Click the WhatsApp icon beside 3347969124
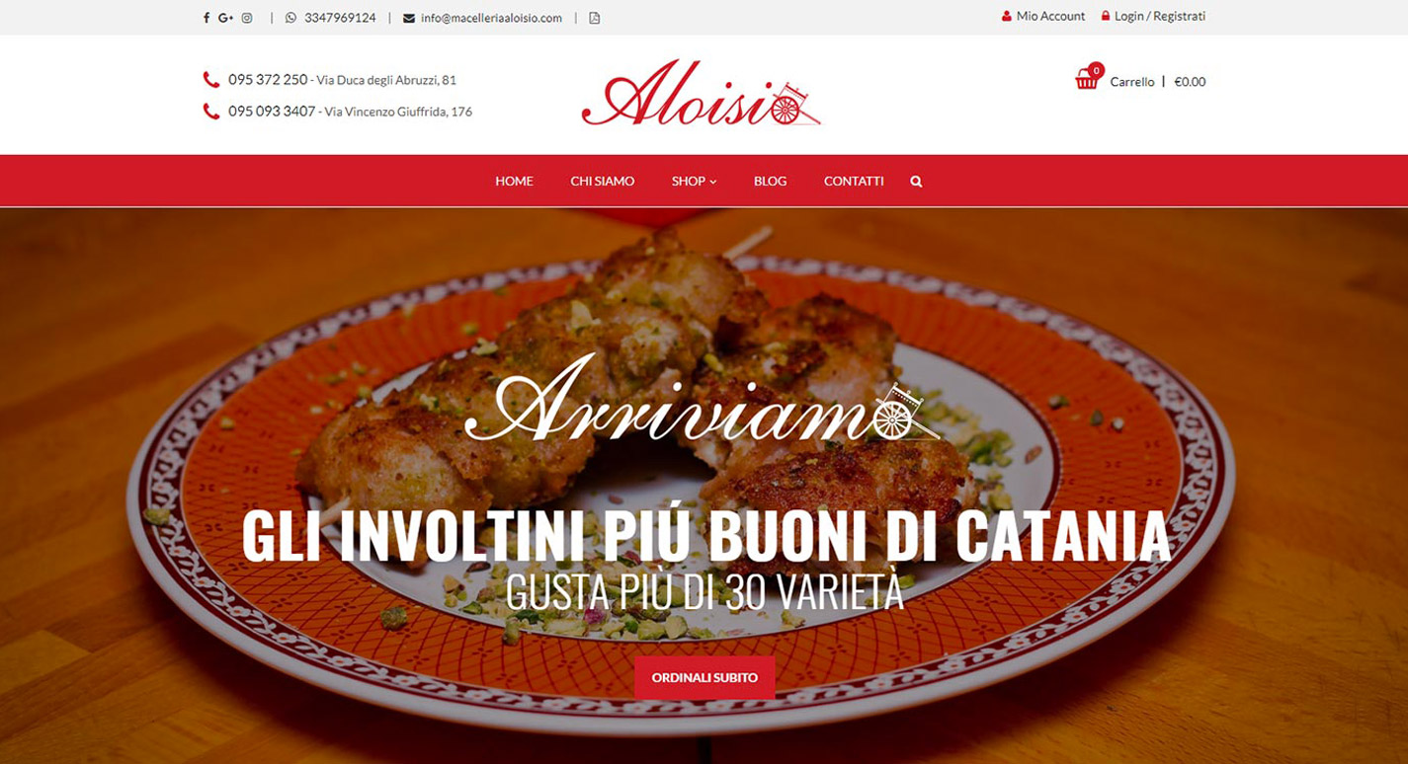Screen dimensions: 1408x764 290,18
